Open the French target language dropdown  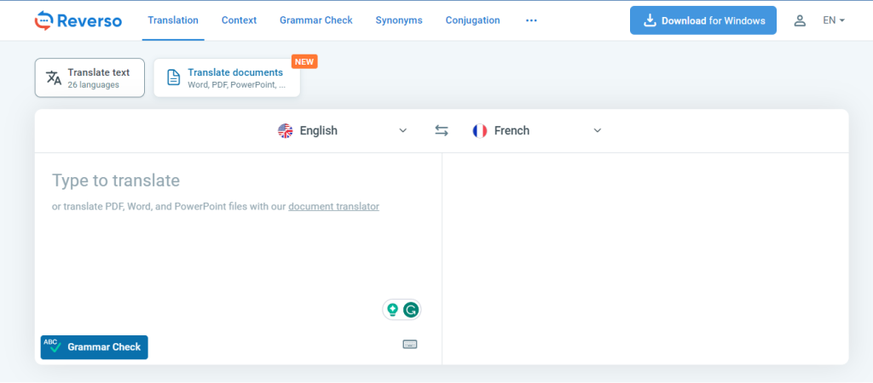pos(537,130)
